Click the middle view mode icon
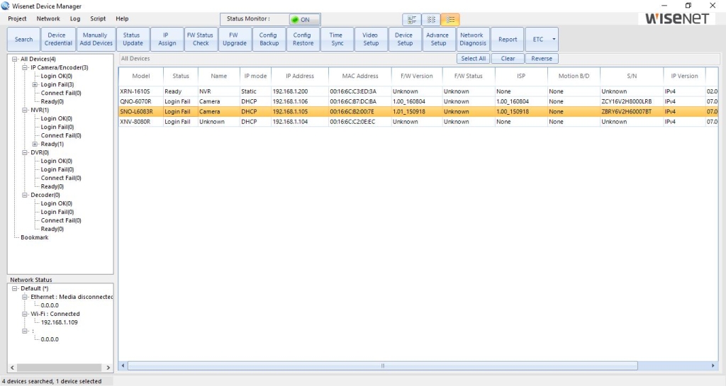Viewport: 726px width, 386px height. (x=431, y=20)
